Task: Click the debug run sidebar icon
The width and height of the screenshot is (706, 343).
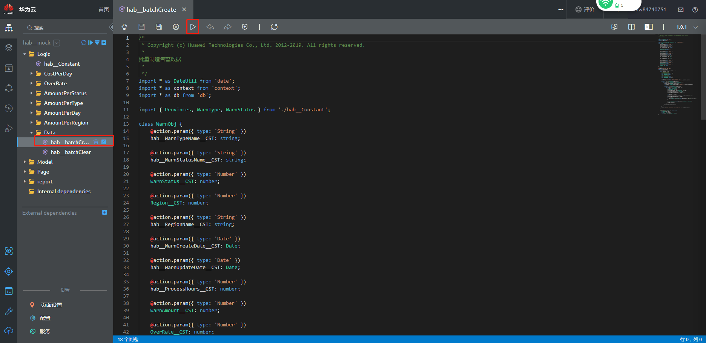Action: (9, 129)
